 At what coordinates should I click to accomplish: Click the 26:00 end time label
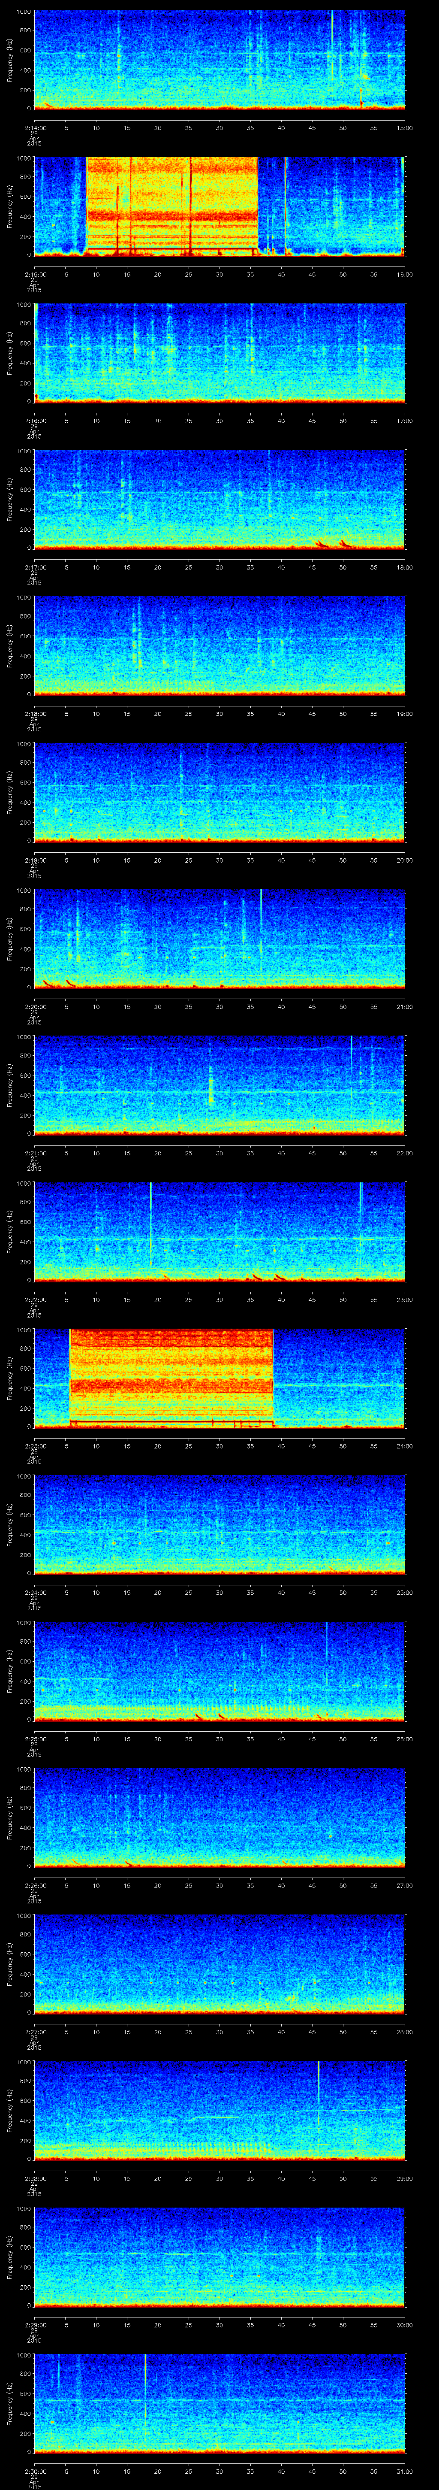point(405,1739)
